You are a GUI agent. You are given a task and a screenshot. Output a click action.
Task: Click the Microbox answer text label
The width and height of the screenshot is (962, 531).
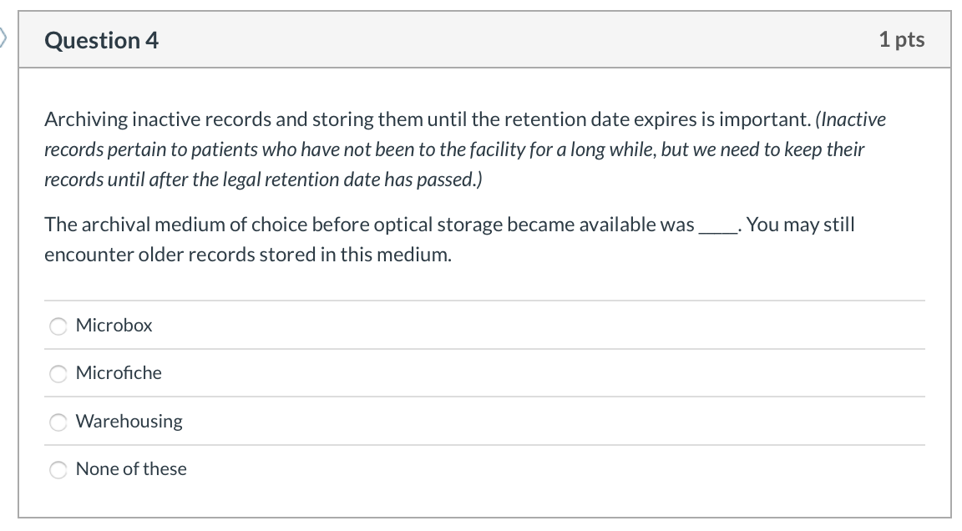click(114, 326)
